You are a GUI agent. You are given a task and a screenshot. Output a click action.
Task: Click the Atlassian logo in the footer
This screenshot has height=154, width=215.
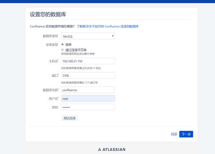[112, 149]
